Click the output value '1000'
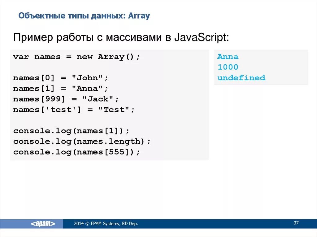Screen dimensions: 317x237 [228, 67]
